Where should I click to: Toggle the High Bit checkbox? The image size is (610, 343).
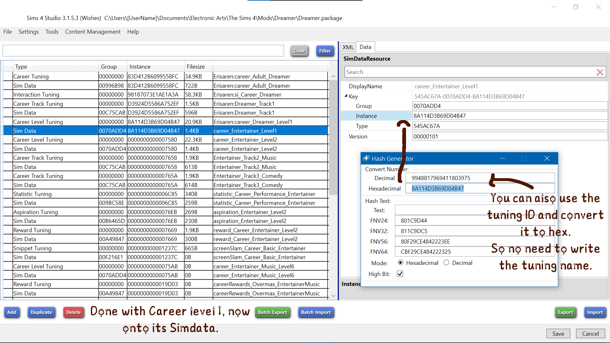(x=400, y=274)
